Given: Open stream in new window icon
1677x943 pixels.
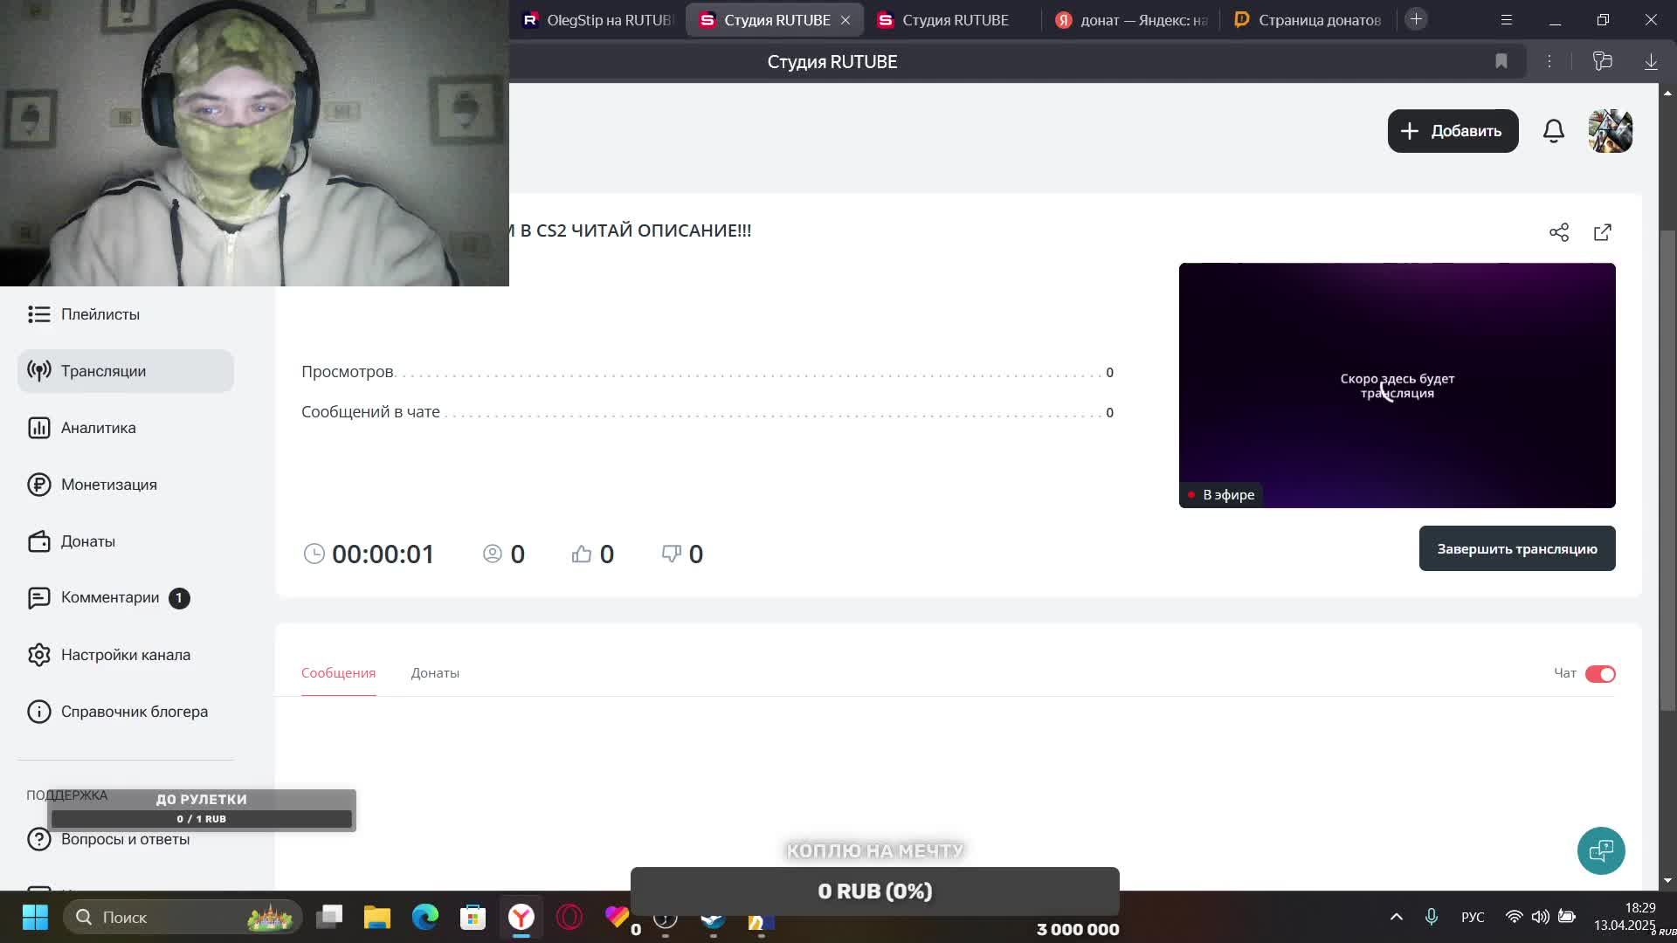Looking at the screenshot, I should (x=1602, y=232).
